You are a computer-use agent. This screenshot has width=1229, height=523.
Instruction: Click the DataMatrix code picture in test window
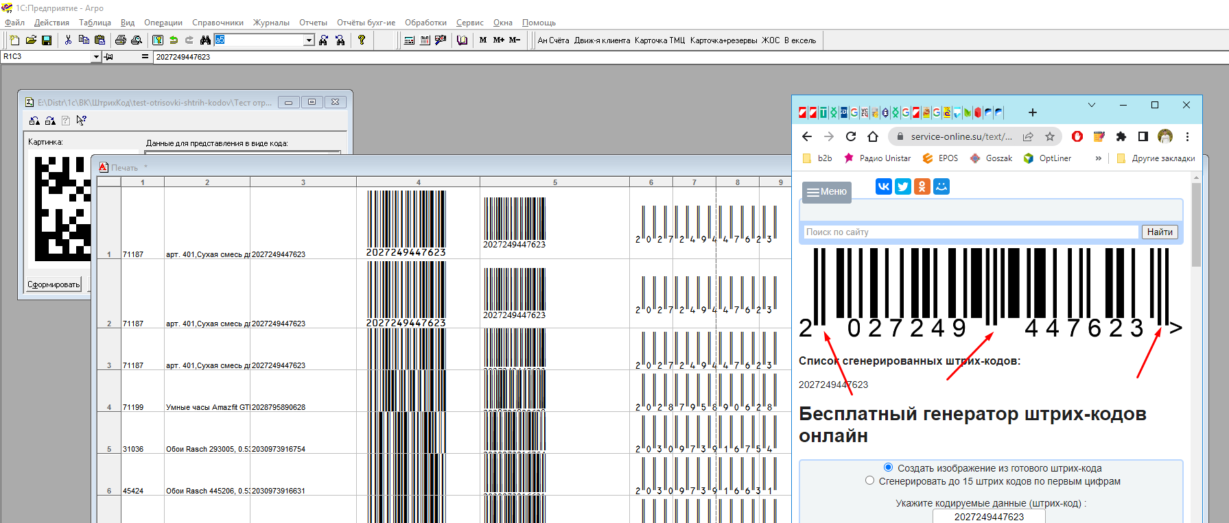point(62,209)
